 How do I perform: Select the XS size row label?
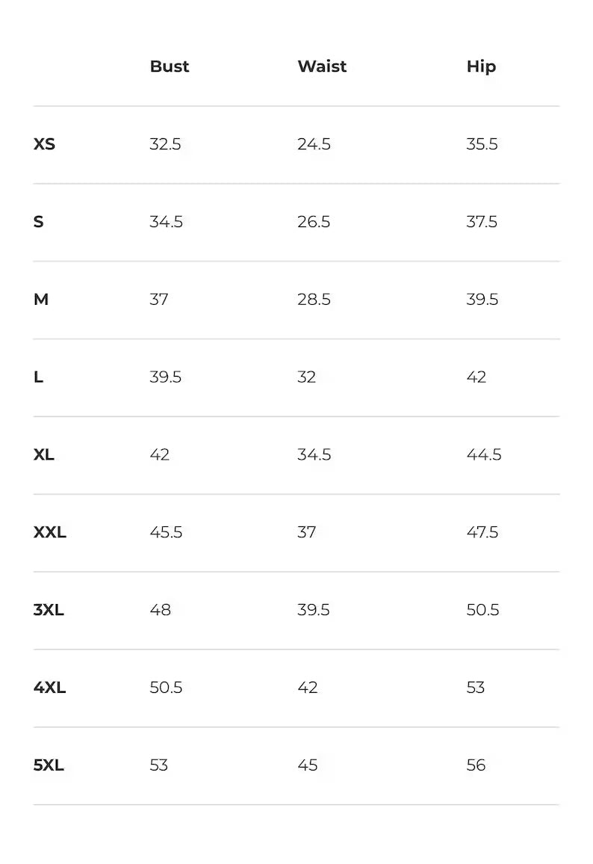tap(44, 144)
